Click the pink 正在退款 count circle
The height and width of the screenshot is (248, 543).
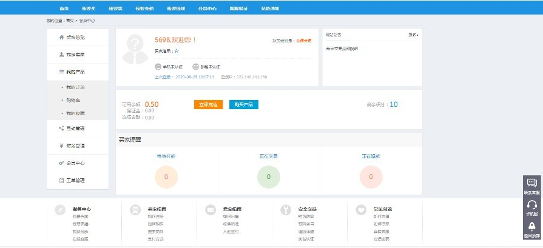pyautogui.click(x=371, y=176)
